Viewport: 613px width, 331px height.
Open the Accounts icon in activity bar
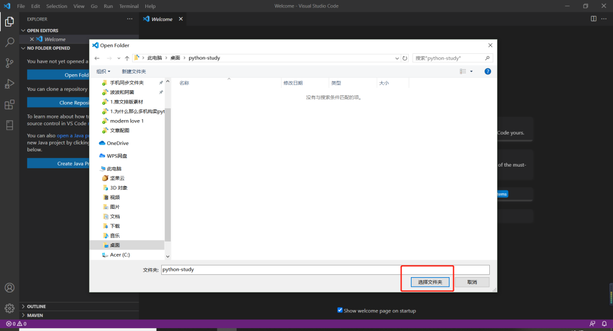[x=10, y=288]
